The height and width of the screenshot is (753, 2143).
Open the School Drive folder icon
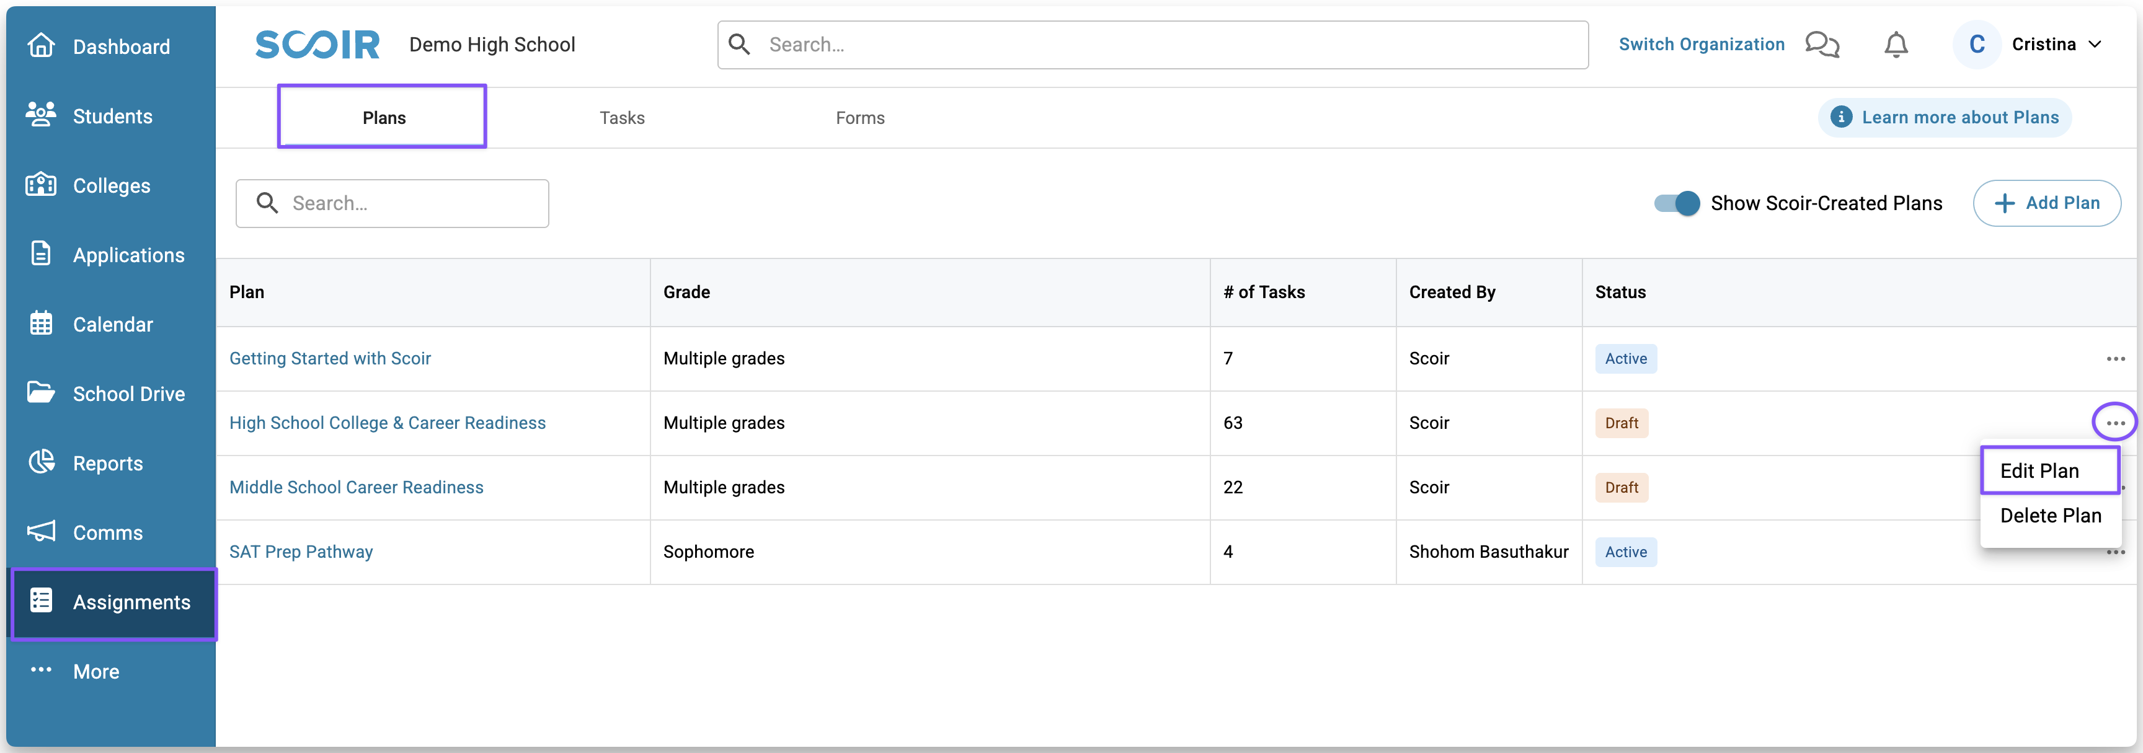[x=41, y=392]
